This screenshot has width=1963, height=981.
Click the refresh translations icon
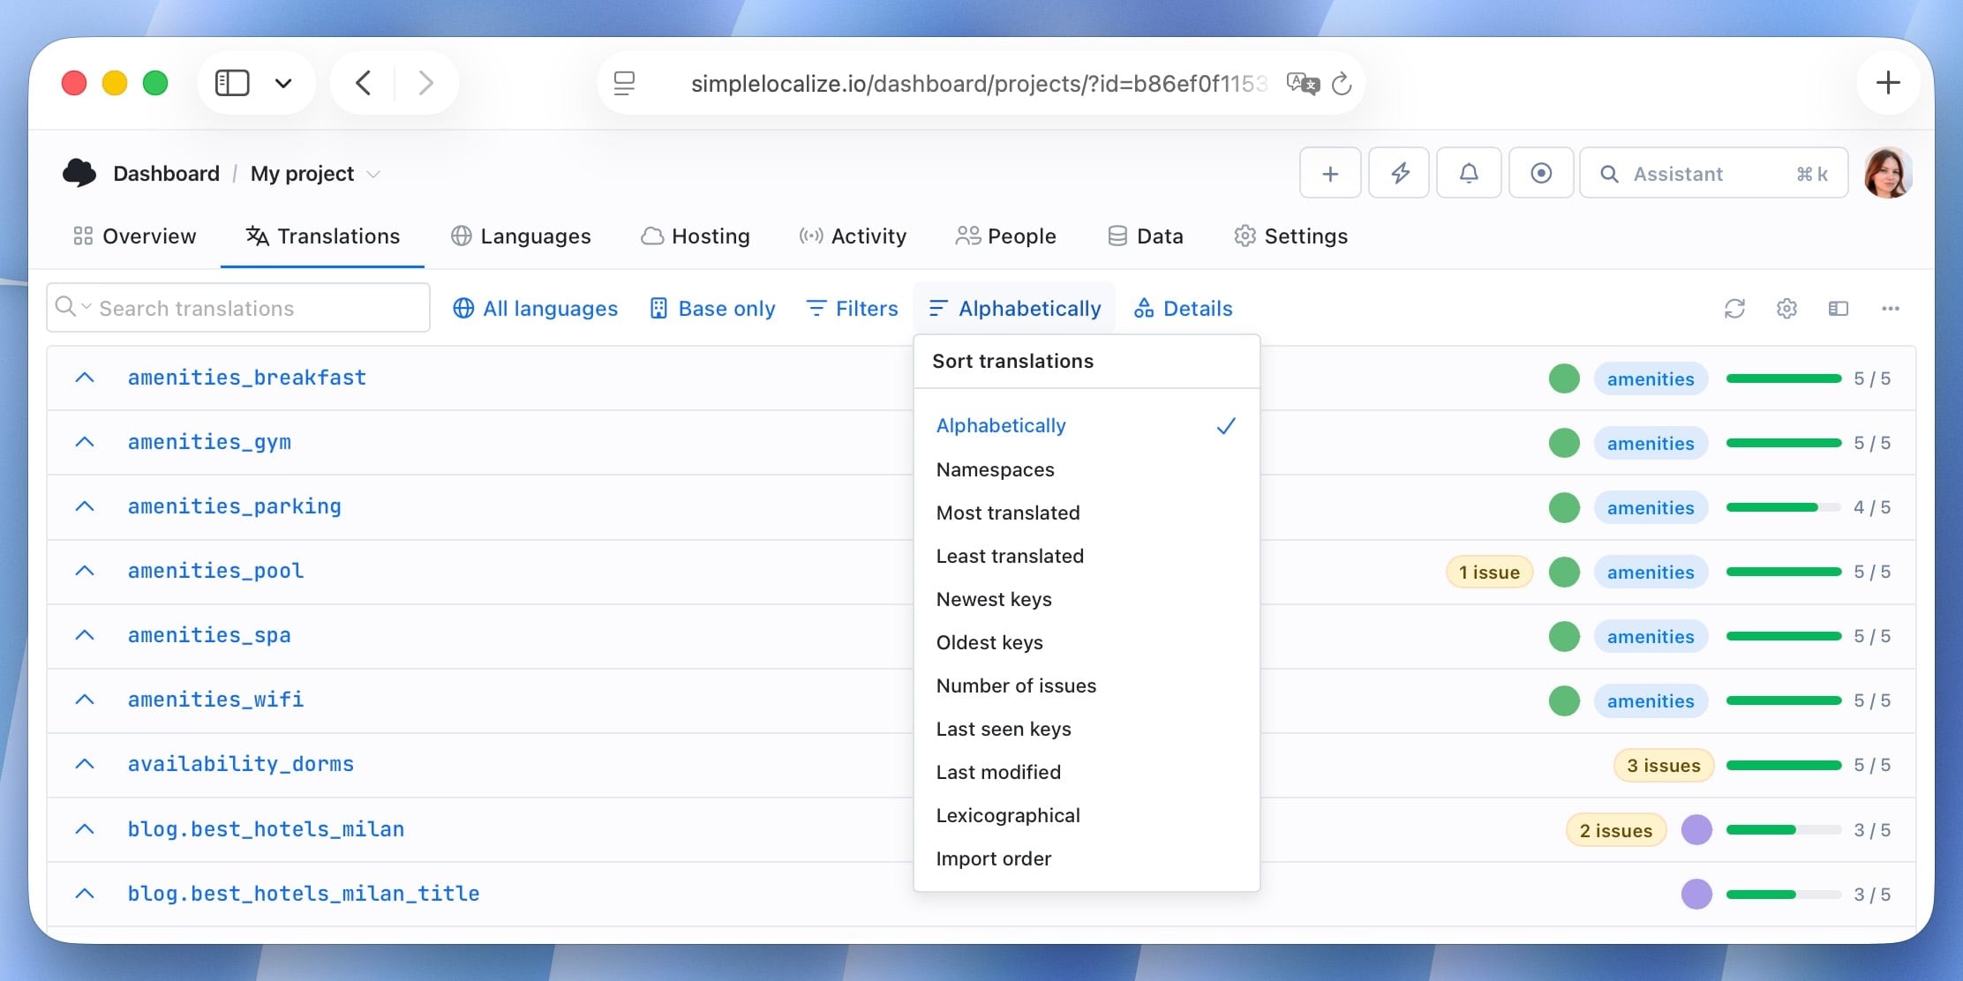click(x=1734, y=309)
